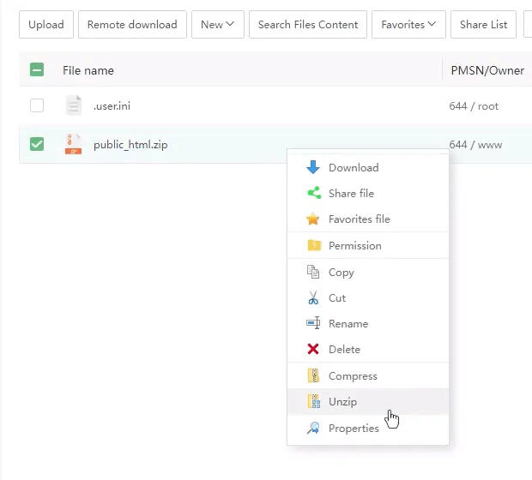532x480 pixels.
Task: Click the red X Delete icon
Action: click(313, 349)
